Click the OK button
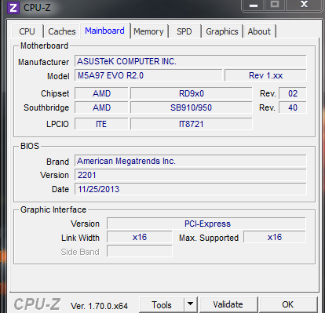The image size is (325, 313). (x=288, y=304)
